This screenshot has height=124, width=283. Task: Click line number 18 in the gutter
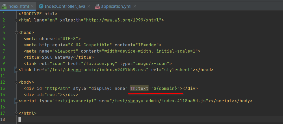(3, 119)
